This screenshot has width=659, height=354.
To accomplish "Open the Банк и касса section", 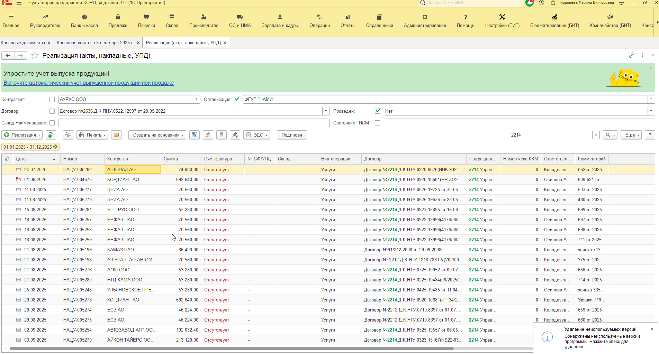I will [84, 21].
